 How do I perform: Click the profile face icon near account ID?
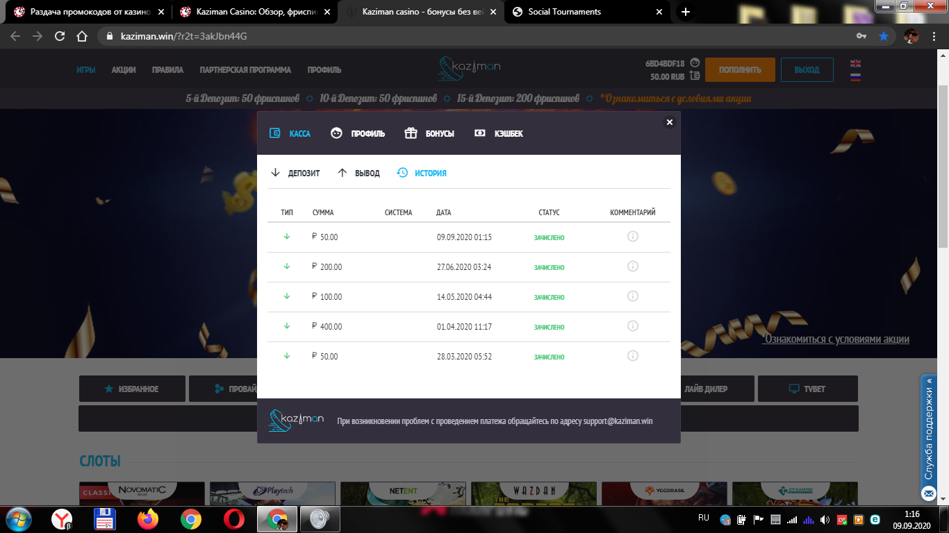[x=695, y=62]
